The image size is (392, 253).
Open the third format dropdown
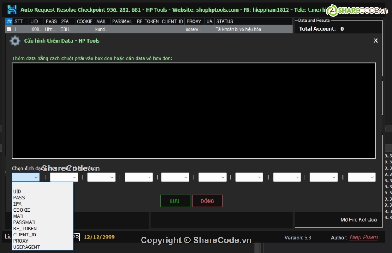pos(101,177)
